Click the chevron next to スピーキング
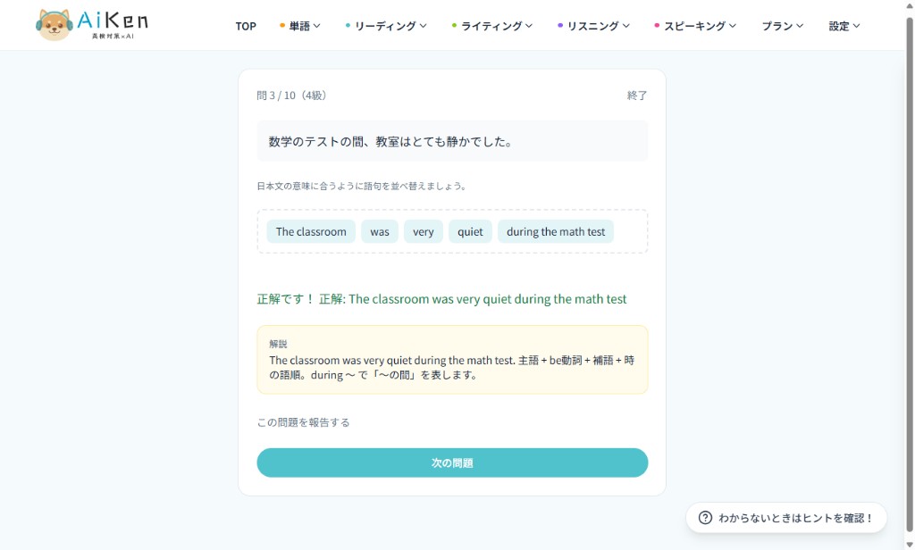Screen dimensions: 915x550 (733, 26)
